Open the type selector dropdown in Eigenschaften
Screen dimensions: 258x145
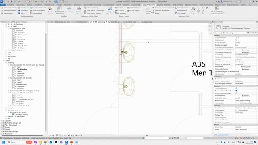click(x=257, y=27)
